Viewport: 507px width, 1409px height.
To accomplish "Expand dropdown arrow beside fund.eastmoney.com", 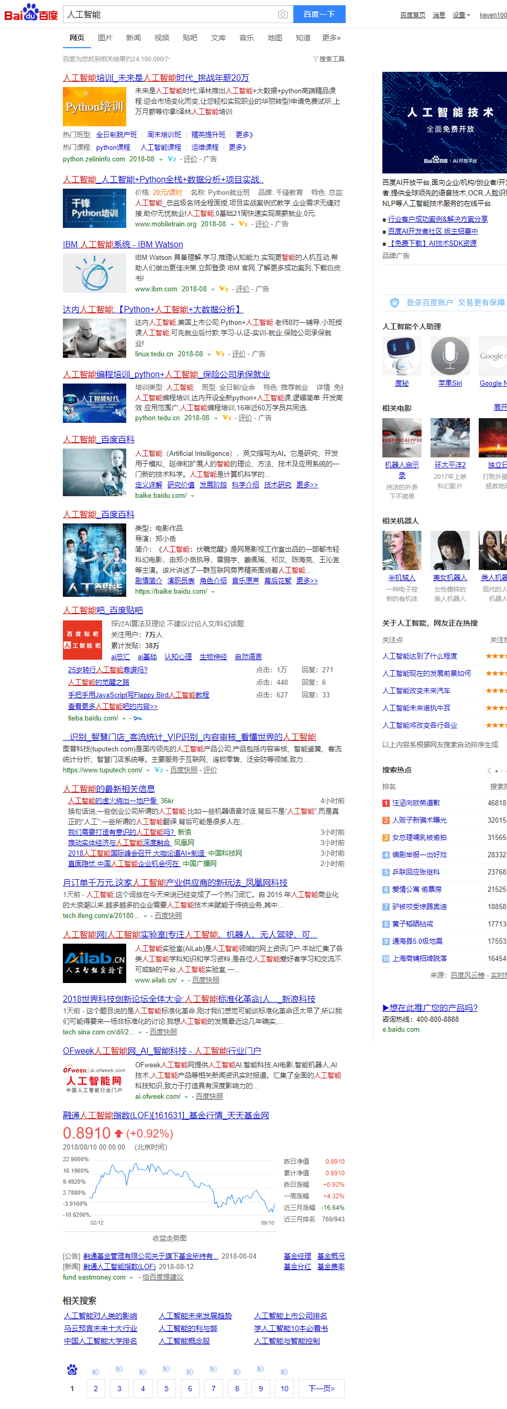I will point(131,1277).
